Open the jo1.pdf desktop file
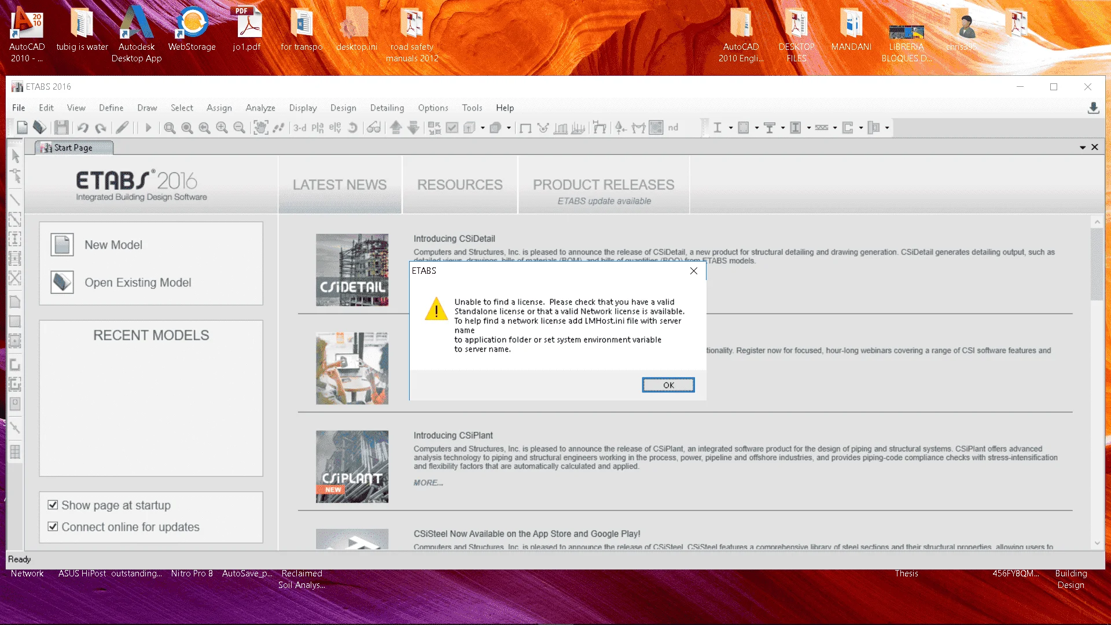This screenshot has width=1111, height=625. click(247, 29)
